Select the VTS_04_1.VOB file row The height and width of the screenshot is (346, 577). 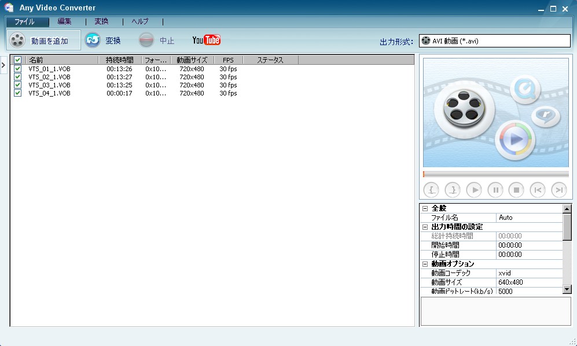coord(212,93)
